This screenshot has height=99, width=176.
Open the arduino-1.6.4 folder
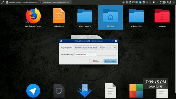pyautogui.click(x=136, y=16)
